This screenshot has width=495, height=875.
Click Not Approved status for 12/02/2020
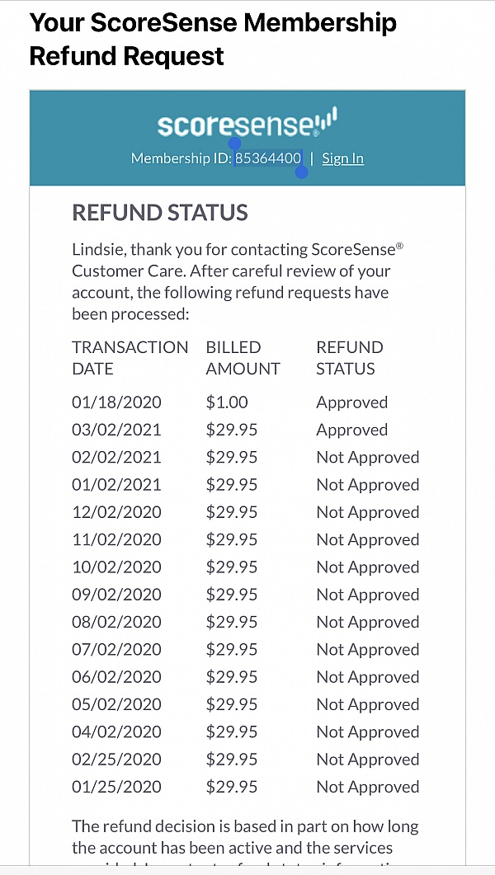367,512
